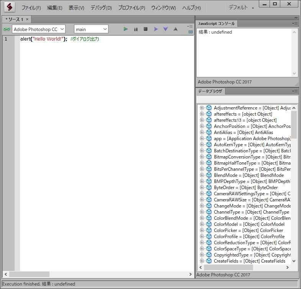Expand the AdjustmentReference tree node
Image resolution: width=301 pixels, height=289 pixels.
tap(202, 108)
